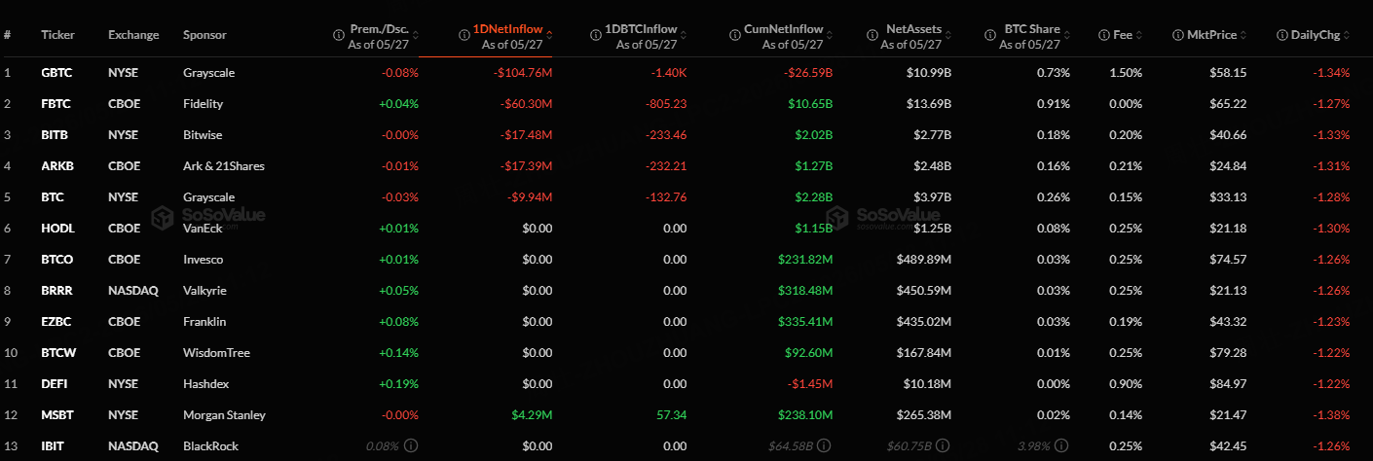Image resolution: width=1373 pixels, height=461 pixels.
Task: Select the MSBT Morgan Stanley row
Action: (x=686, y=415)
